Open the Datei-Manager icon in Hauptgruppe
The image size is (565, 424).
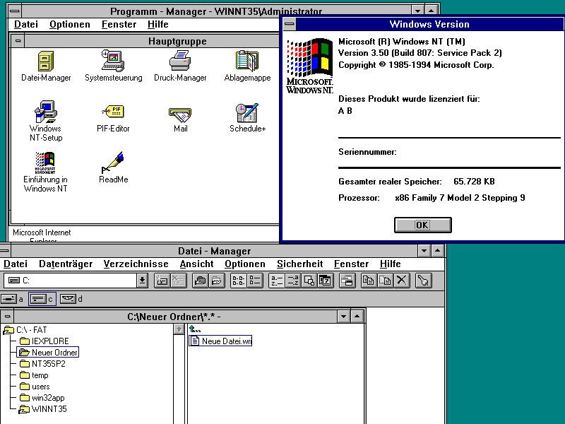tap(44, 61)
